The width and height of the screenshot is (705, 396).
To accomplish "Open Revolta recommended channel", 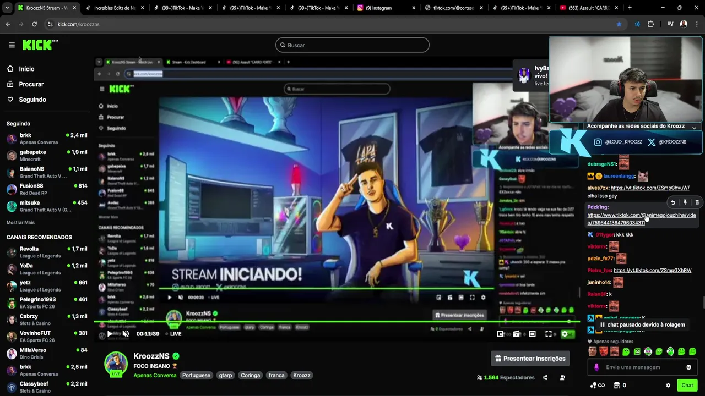I will (47, 252).
